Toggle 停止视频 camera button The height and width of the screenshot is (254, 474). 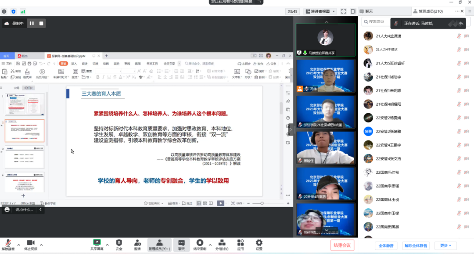pyautogui.click(x=31, y=244)
